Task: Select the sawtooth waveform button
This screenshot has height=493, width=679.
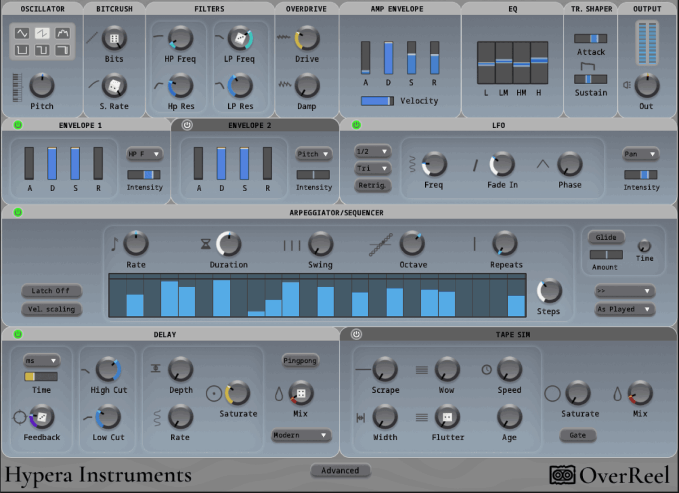Action: click(x=42, y=33)
